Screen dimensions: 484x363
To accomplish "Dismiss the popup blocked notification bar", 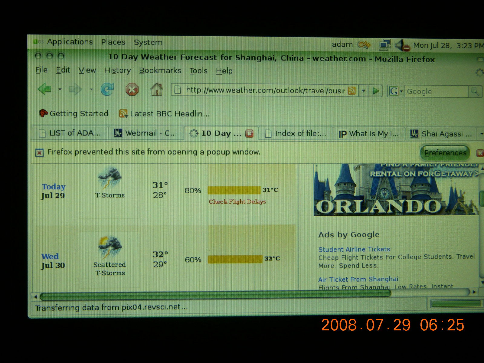I will pos(480,153).
